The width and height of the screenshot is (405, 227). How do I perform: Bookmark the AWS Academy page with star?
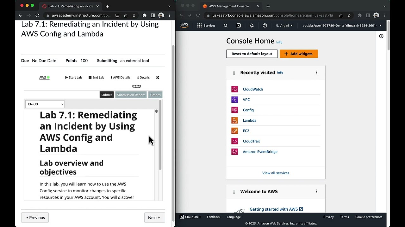click(x=134, y=15)
